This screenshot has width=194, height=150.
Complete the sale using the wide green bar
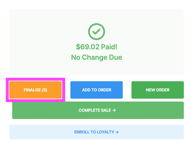pos(98,110)
